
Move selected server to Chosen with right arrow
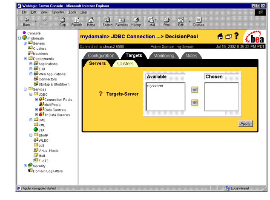click(x=195, y=90)
